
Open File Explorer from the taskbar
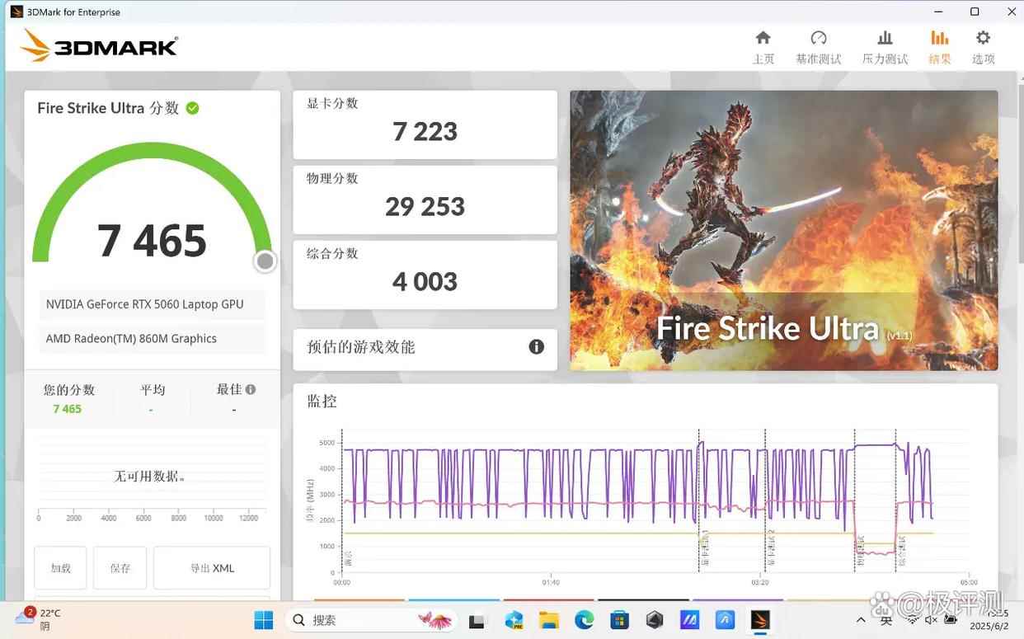[548, 620]
